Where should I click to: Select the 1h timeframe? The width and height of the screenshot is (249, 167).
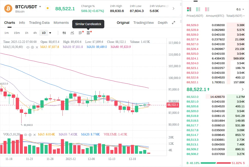click(x=27, y=33)
